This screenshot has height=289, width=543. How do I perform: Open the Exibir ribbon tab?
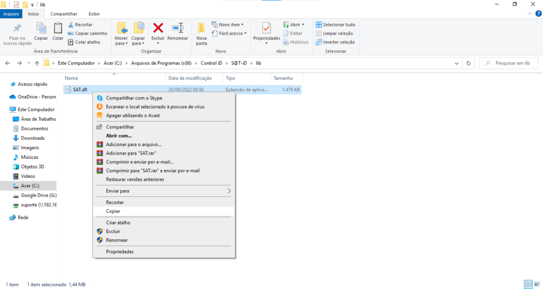pos(94,14)
